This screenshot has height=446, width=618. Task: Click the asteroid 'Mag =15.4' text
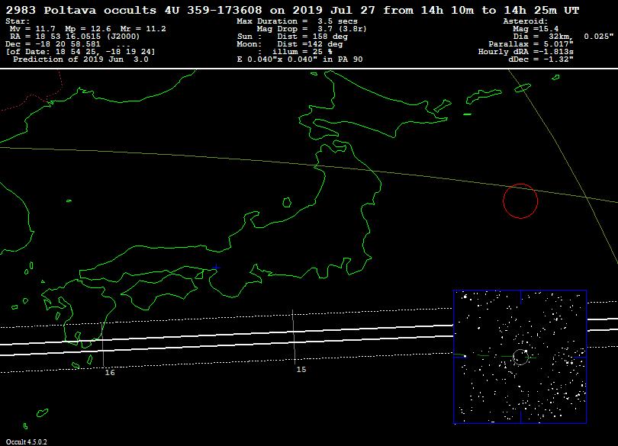click(x=536, y=29)
